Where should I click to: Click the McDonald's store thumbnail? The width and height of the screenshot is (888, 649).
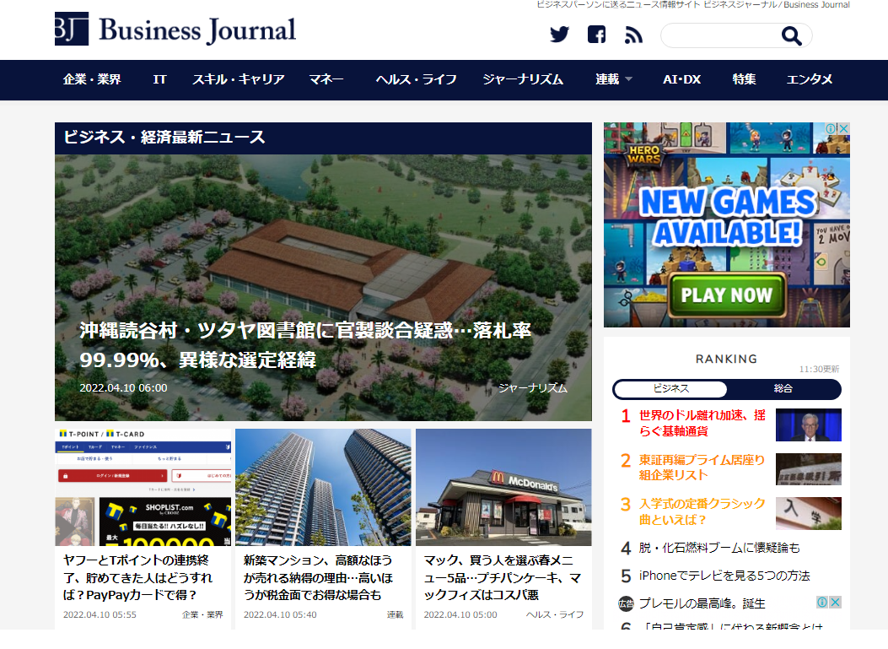(503, 488)
